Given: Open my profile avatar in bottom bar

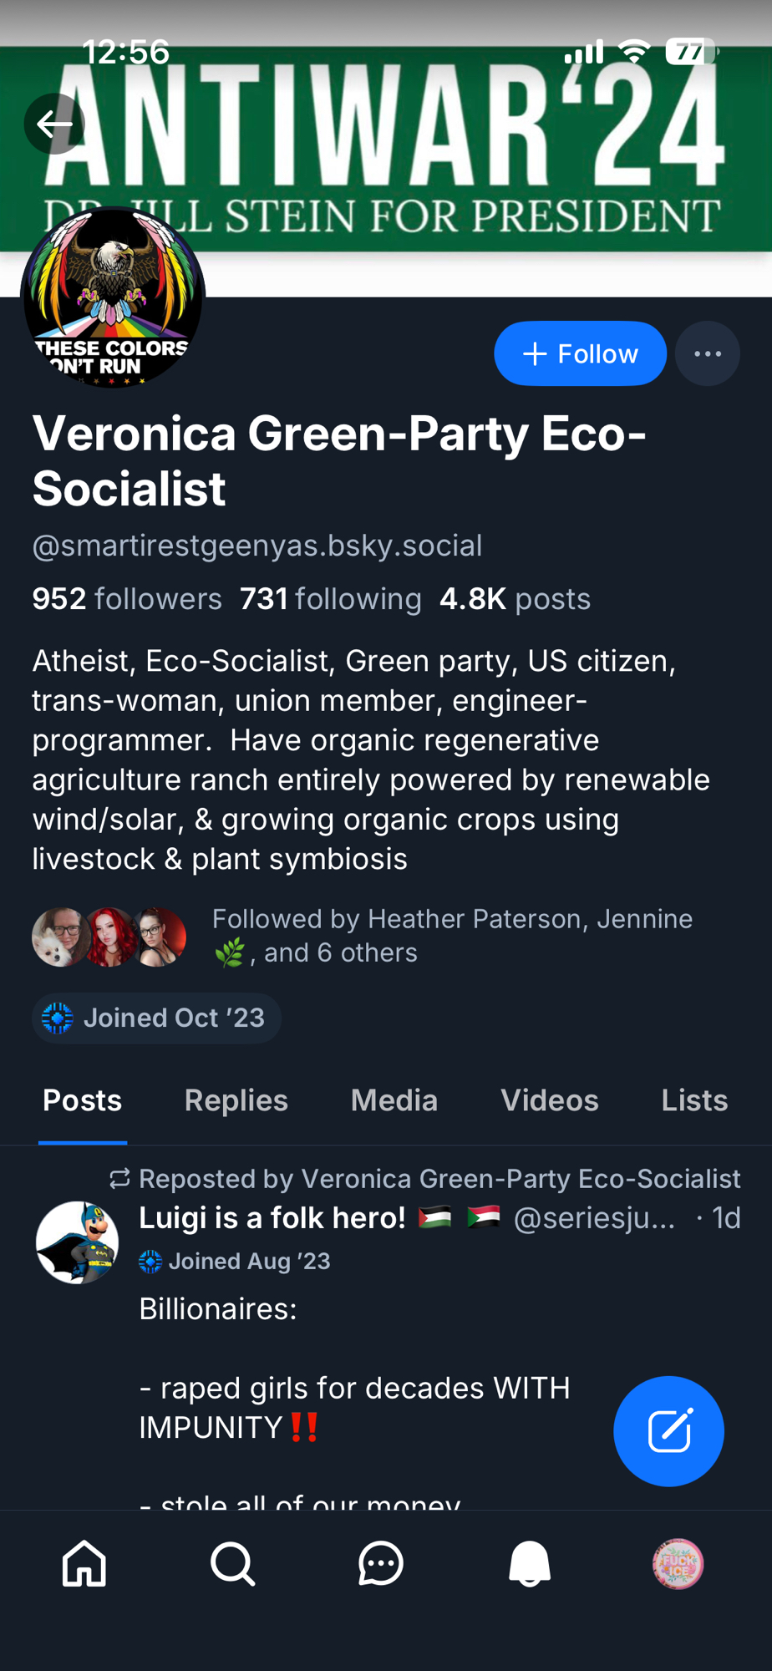Looking at the screenshot, I should coord(678,1563).
